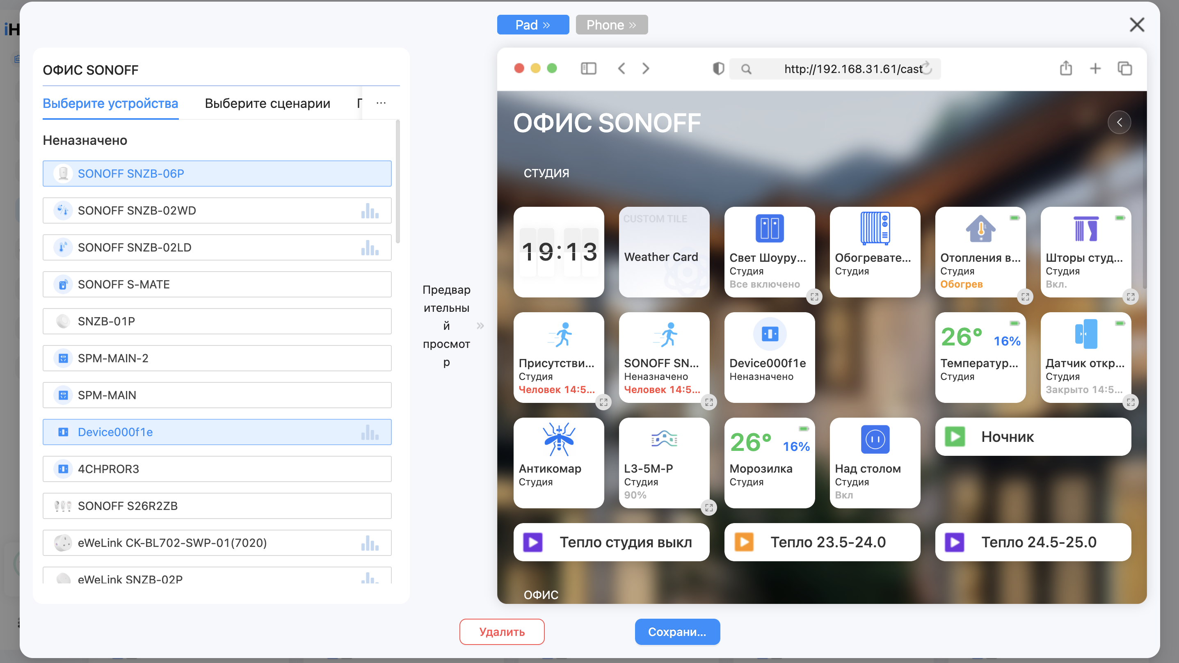Open chart icon for eWeLink CK-BL702-SWP-01(7020)
The image size is (1179, 663).
[x=370, y=543]
